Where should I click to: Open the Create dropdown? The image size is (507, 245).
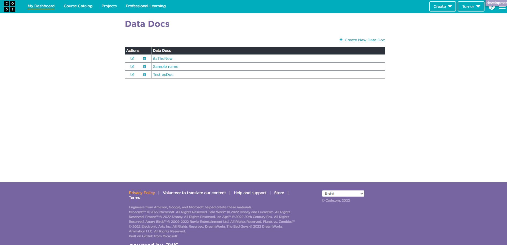tap(442, 6)
